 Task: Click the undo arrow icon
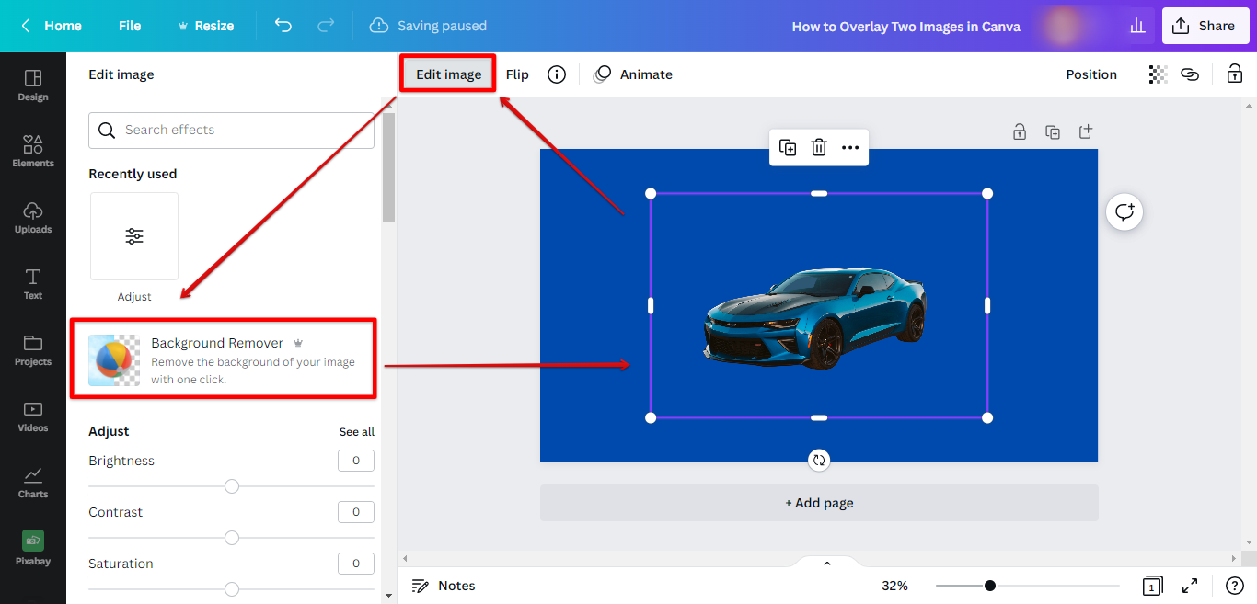[283, 26]
